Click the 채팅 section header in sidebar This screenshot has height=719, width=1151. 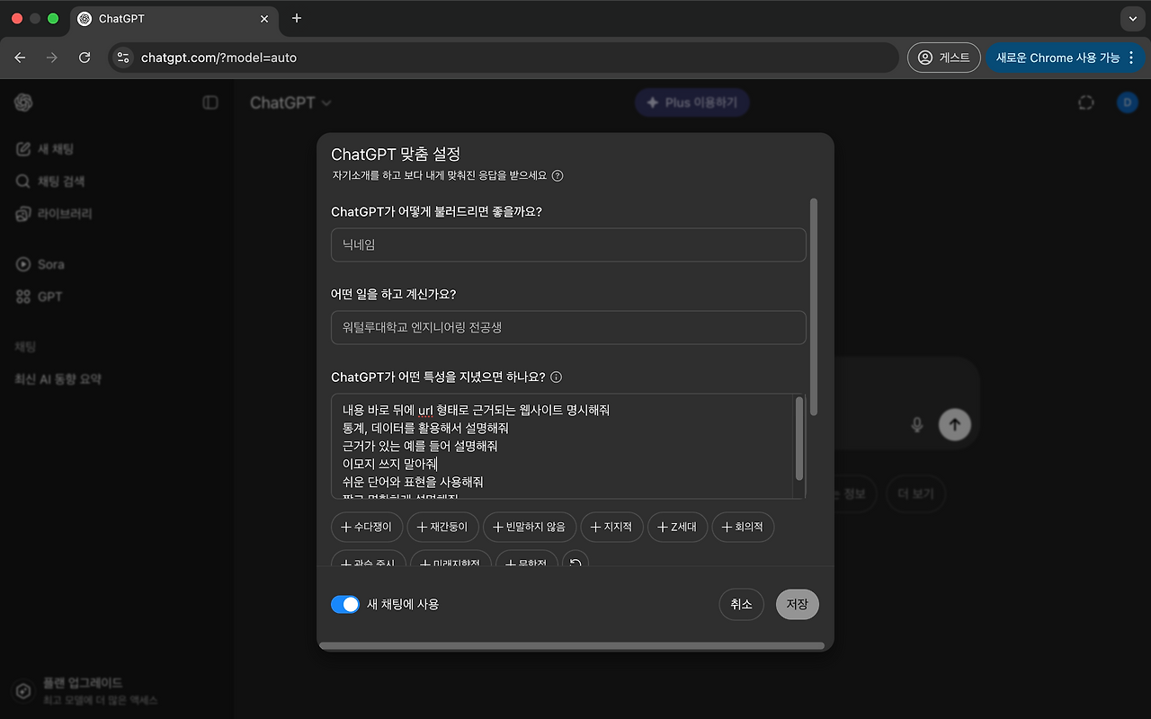25,347
